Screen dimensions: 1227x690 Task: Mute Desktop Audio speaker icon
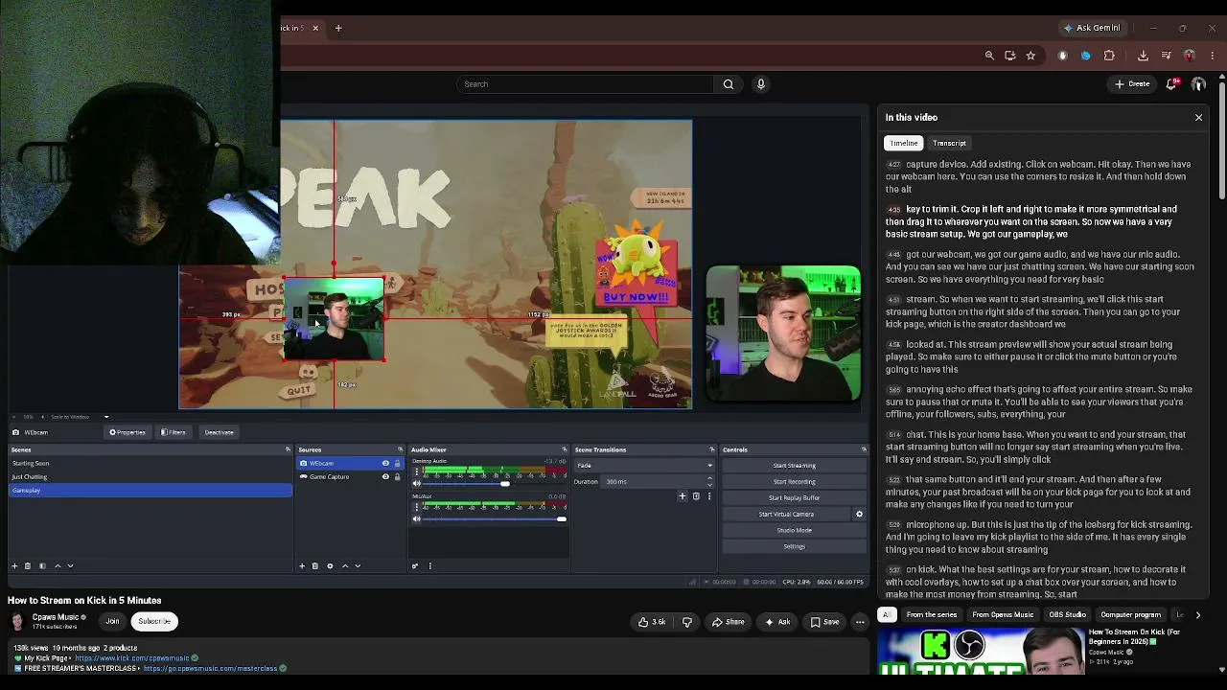[417, 484]
